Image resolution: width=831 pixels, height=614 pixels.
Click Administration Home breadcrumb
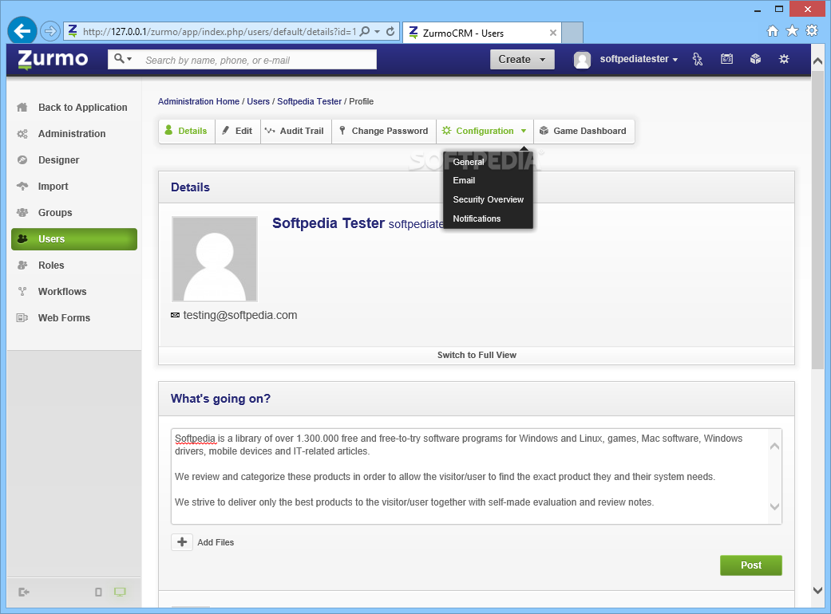(x=199, y=101)
